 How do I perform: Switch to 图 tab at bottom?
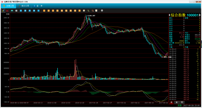[182, 102]
